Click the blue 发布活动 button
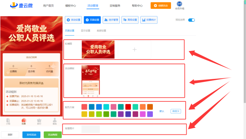Screen dimensions: 246x139 (x=31, y=135)
